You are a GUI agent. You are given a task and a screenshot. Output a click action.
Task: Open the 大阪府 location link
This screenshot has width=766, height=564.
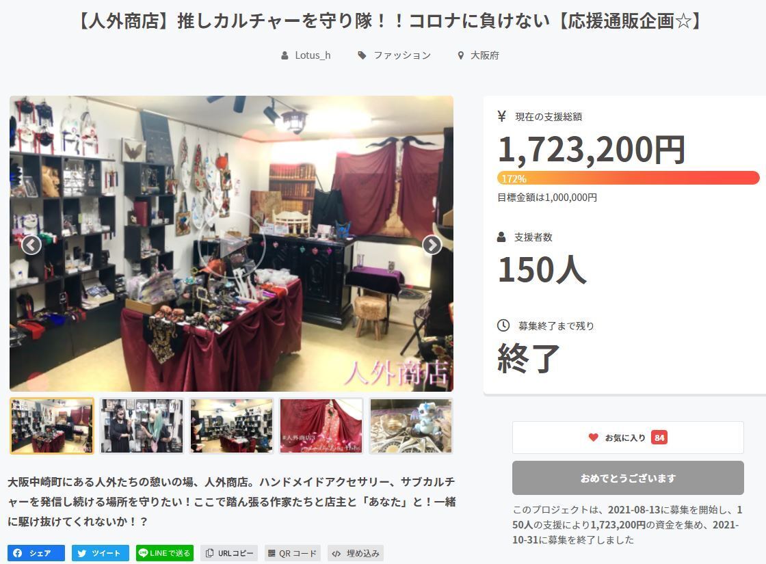(x=478, y=55)
